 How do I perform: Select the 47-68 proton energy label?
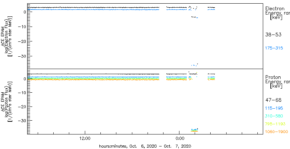[273, 100]
